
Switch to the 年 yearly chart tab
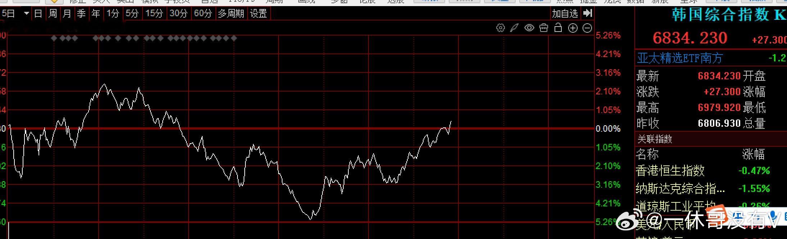(96, 14)
